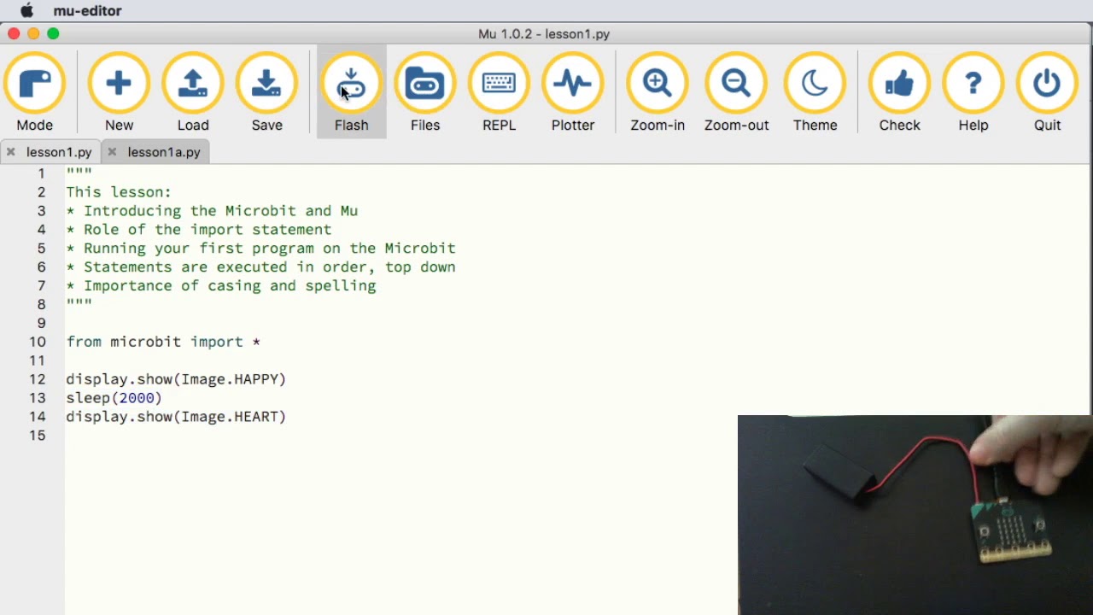Toggle the editor Theme

[815, 92]
